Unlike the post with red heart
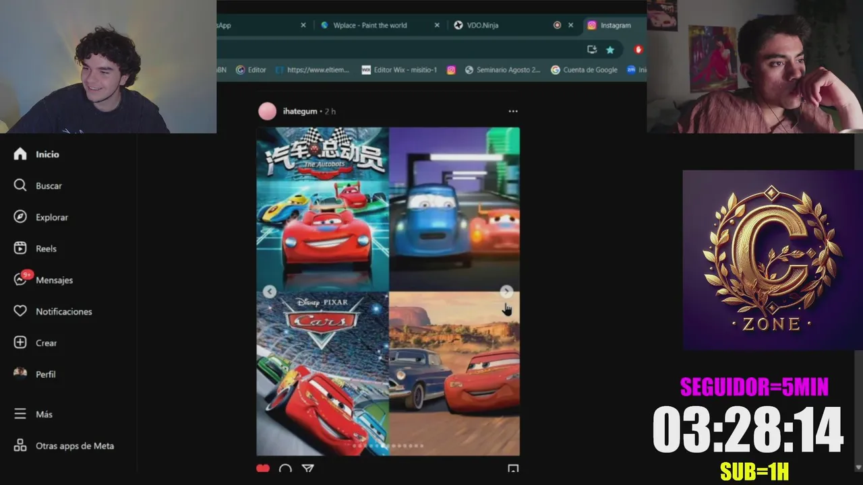Image resolution: width=863 pixels, height=485 pixels. [x=263, y=469]
